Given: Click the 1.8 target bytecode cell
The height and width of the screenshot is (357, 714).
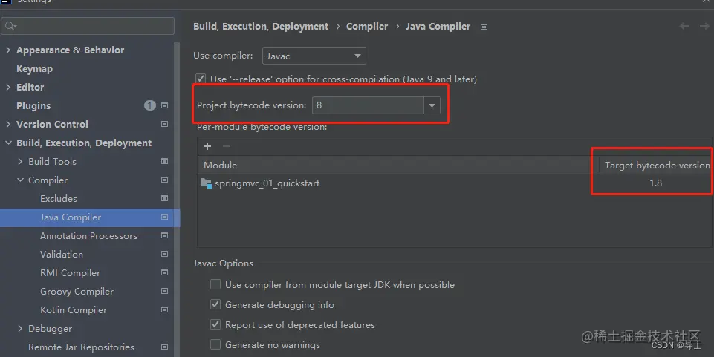Looking at the screenshot, I should click(x=655, y=183).
